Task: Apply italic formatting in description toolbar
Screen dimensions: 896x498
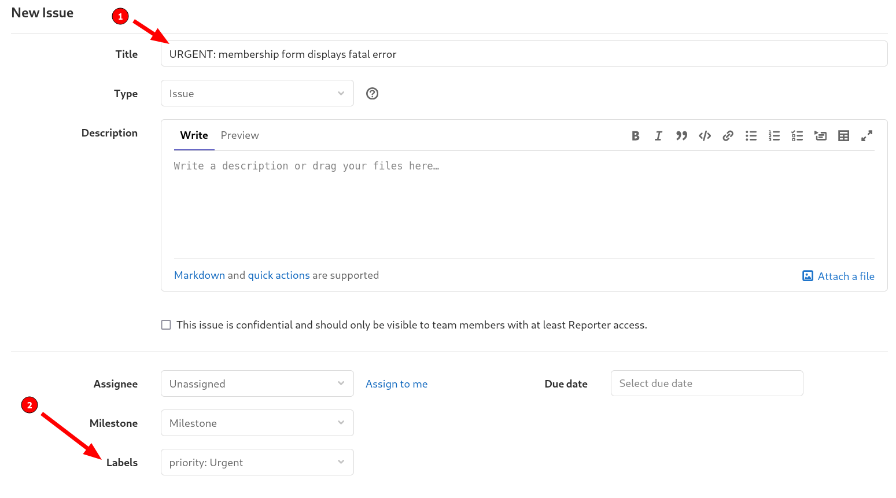Action: 658,136
